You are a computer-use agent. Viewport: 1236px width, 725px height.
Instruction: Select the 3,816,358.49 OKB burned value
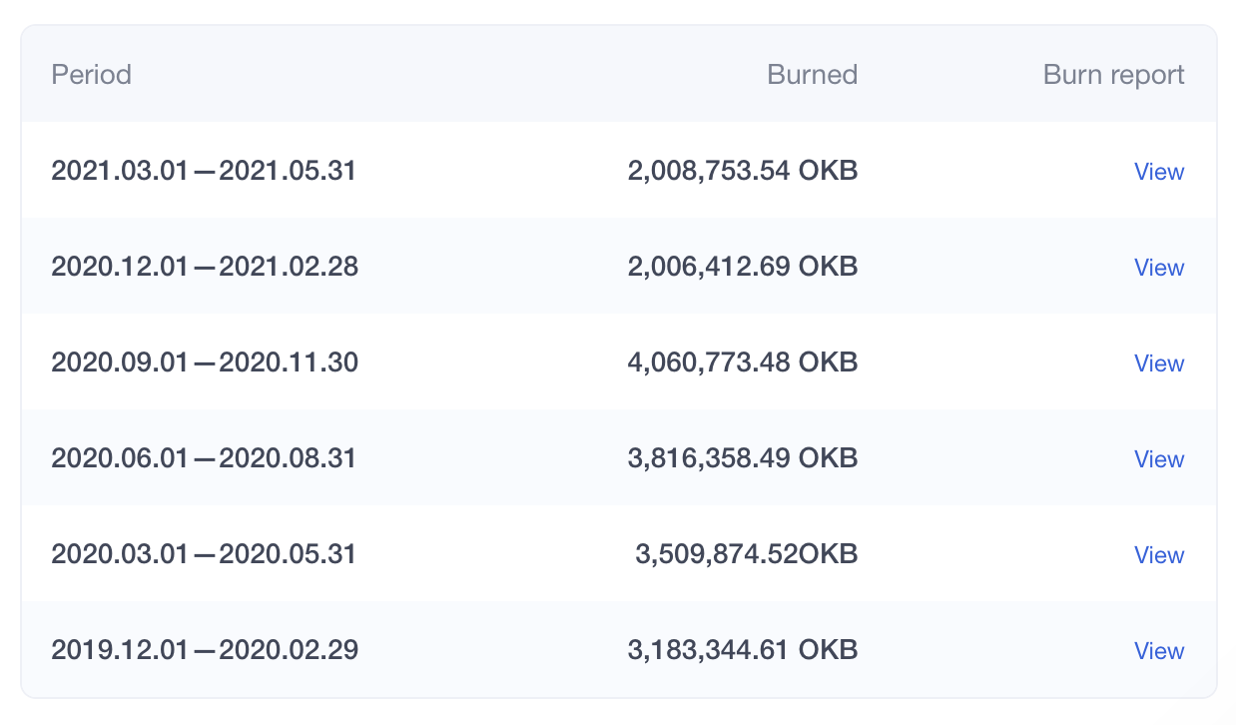(x=742, y=458)
